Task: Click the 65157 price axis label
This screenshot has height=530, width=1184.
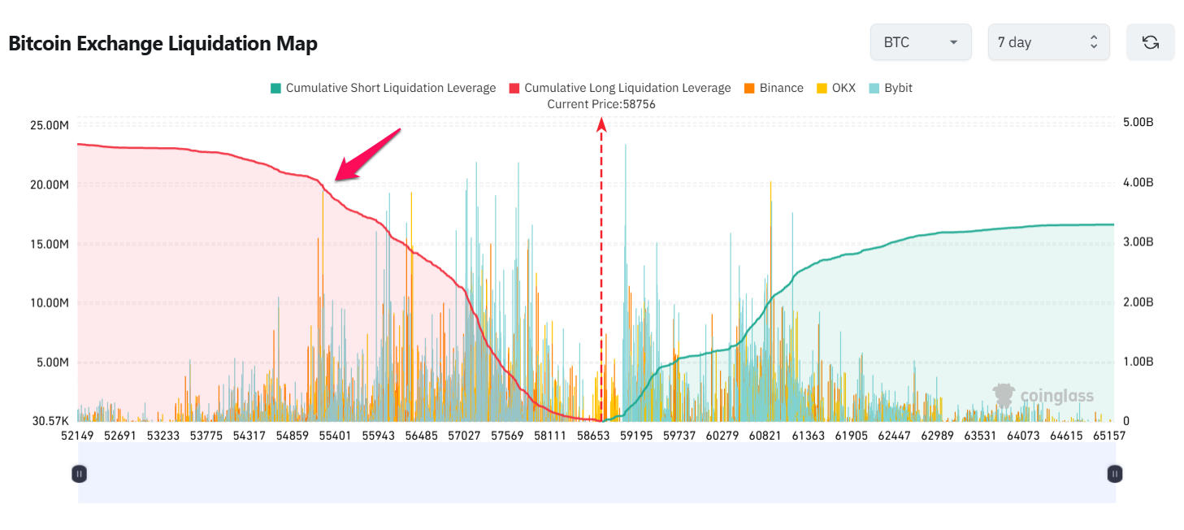Action: click(1109, 436)
